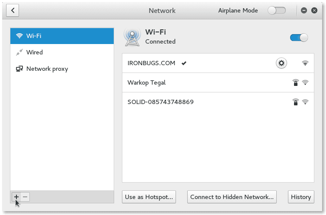Viewport: 326px width, 215px height.
Task: Select the IRONBUGS.COM network name
Action: [151, 63]
